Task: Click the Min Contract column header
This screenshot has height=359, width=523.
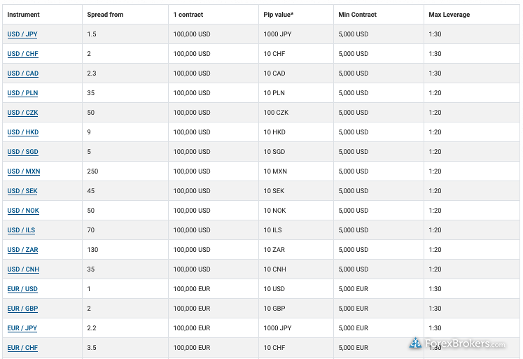Action: pos(357,15)
